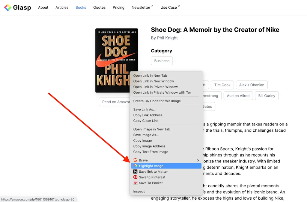Screen dimensions: 307x202
Task: Choose 'Inspect' at the bottom of the menu
Action: pos(139,191)
